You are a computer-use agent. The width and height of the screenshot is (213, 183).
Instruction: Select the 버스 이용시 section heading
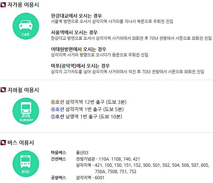click(x=20, y=142)
